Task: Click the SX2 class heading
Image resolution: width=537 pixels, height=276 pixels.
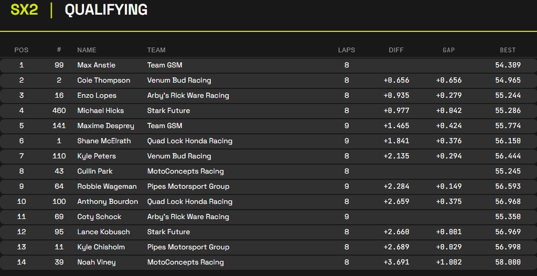Action: [24, 10]
